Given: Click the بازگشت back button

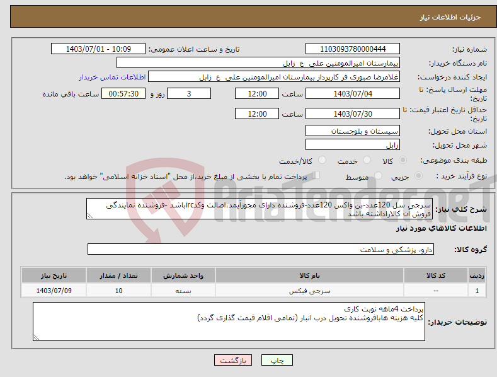Looking at the screenshot, I should [233, 360].
